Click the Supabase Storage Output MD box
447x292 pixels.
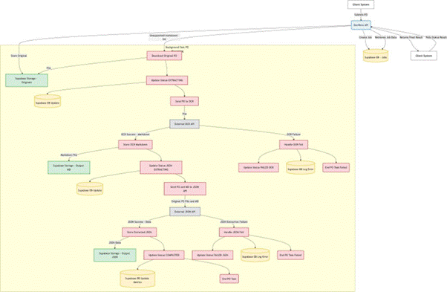[69, 167]
